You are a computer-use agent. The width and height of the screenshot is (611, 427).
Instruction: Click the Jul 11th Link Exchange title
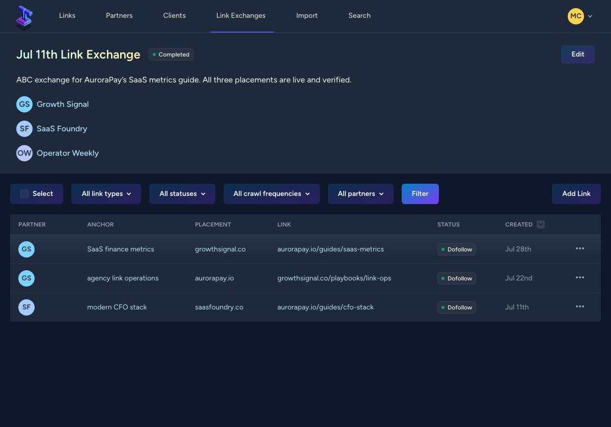[78, 54]
